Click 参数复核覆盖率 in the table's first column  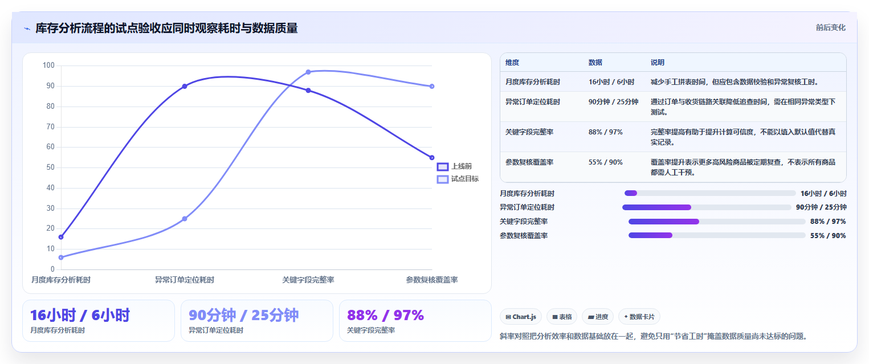[x=529, y=162]
